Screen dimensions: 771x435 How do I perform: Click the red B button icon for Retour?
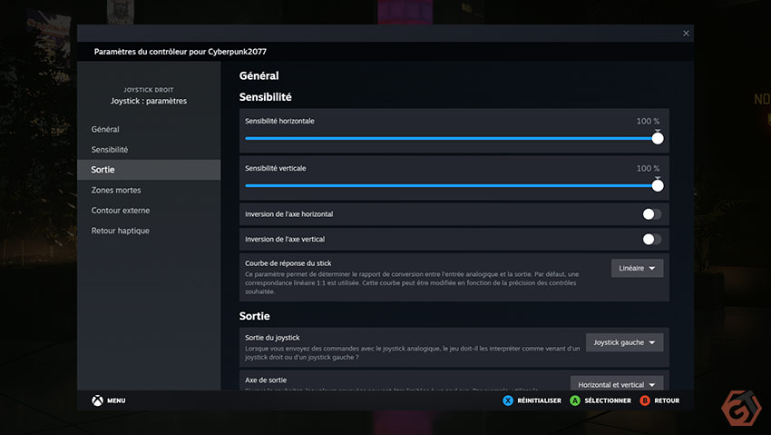pyautogui.click(x=645, y=400)
